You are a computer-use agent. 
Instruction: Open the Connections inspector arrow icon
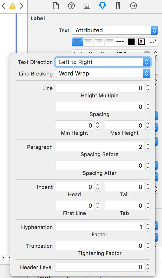coord(134,5)
